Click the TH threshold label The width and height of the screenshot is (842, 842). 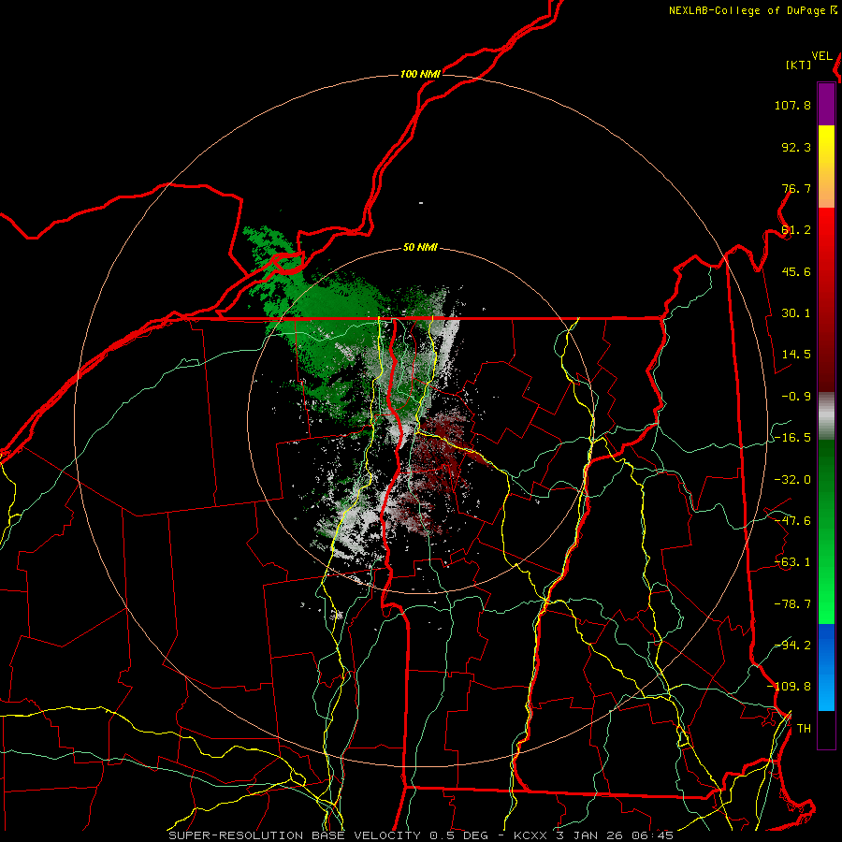(x=804, y=729)
